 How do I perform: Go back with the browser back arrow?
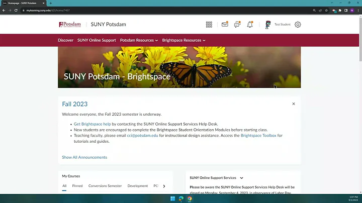click(4, 11)
